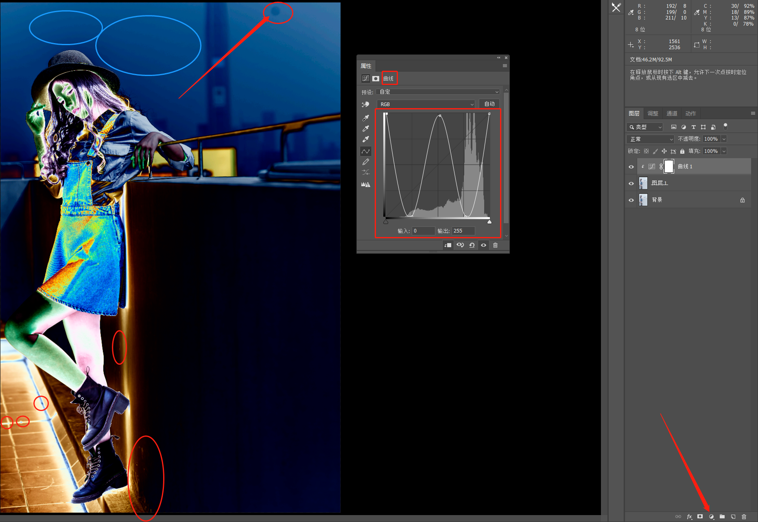Switch to the 通道 tab
Image resolution: width=758 pixels, height=522 pixels.
tap(672, 113)
